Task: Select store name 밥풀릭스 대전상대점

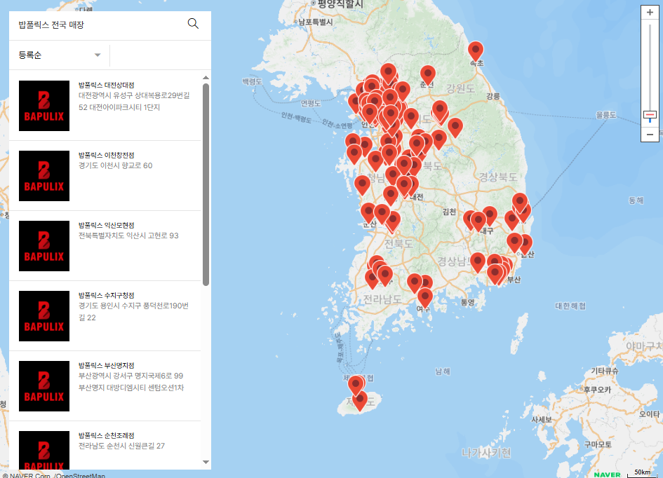Action: tap(107, 85)
